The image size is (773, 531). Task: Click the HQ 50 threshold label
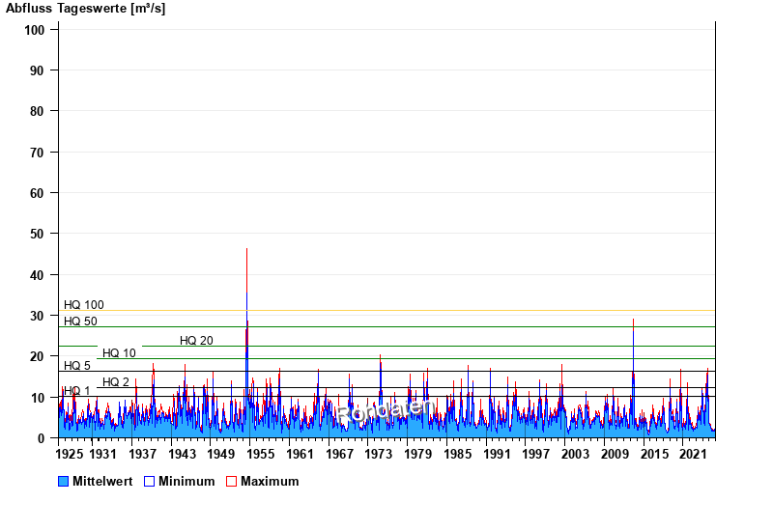pyautogui.click(x=80, y=321)
